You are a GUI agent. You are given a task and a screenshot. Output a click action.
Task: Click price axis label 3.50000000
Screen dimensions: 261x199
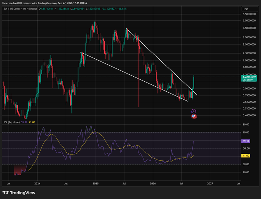coord(249,38)
